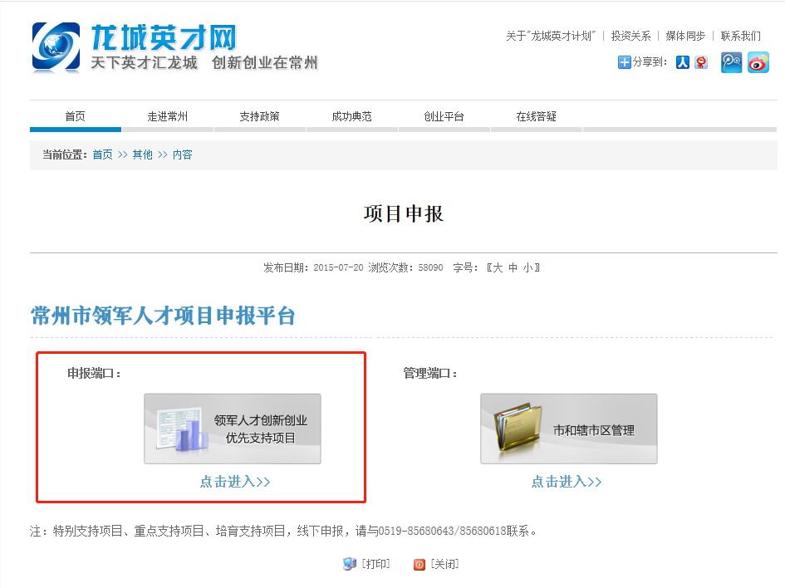The width and height of the screenshot is (785, 588).
Task: Open 领军人才创新创业优先支持项目 panel
Action: point(233,428)
